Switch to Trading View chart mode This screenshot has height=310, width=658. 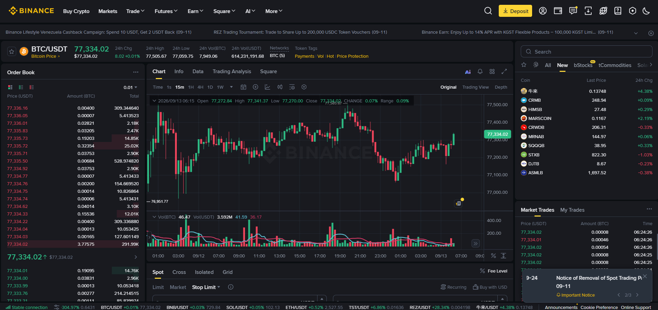[475, 87]
